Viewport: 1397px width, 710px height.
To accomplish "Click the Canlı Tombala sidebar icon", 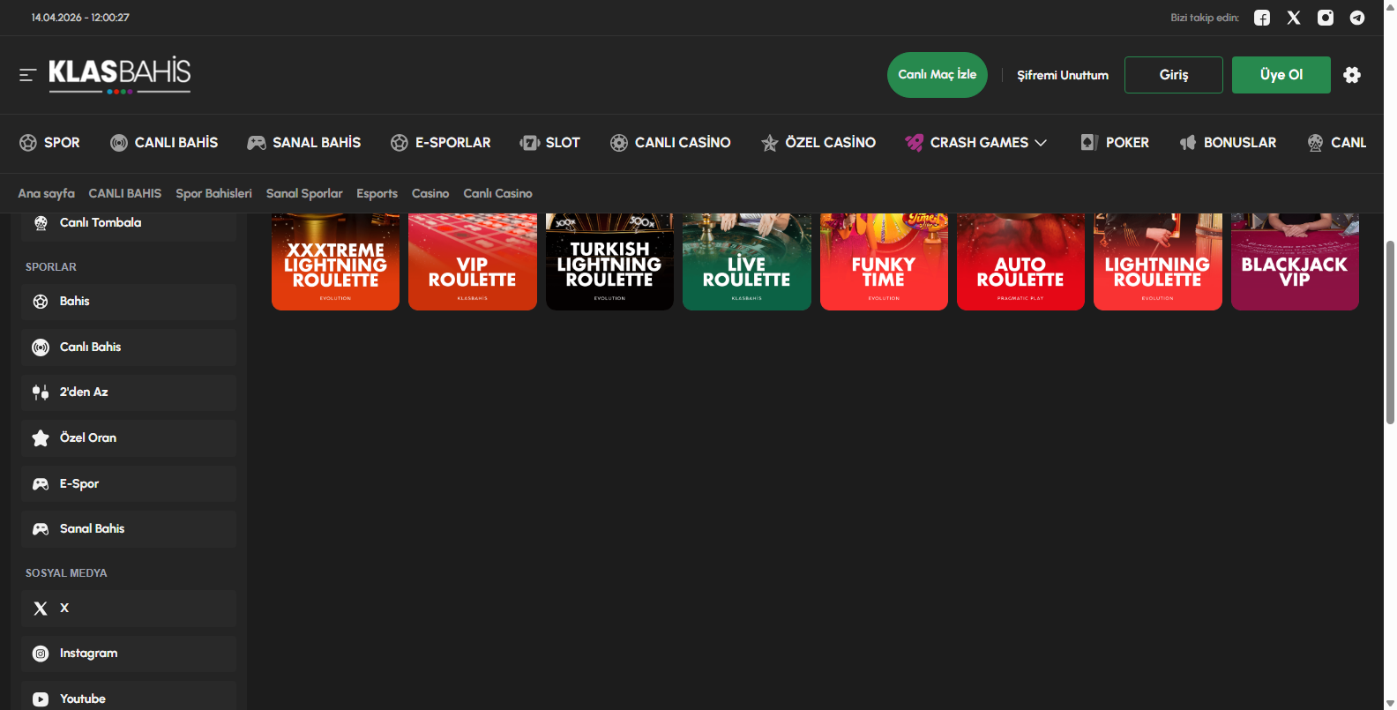I will 41,223.
